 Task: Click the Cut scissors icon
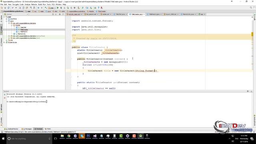[20, 8]
